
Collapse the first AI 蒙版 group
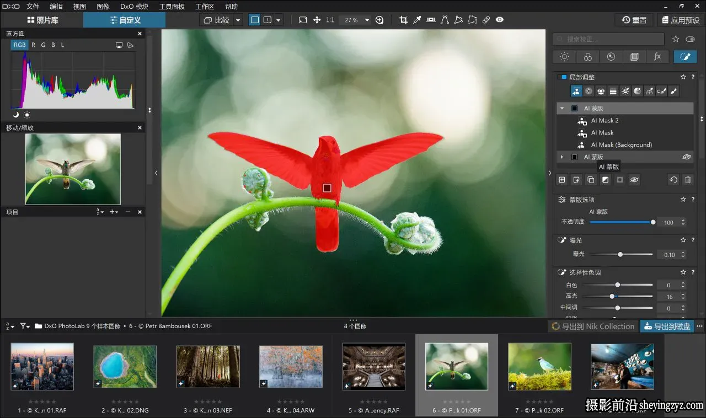point(562,109)
